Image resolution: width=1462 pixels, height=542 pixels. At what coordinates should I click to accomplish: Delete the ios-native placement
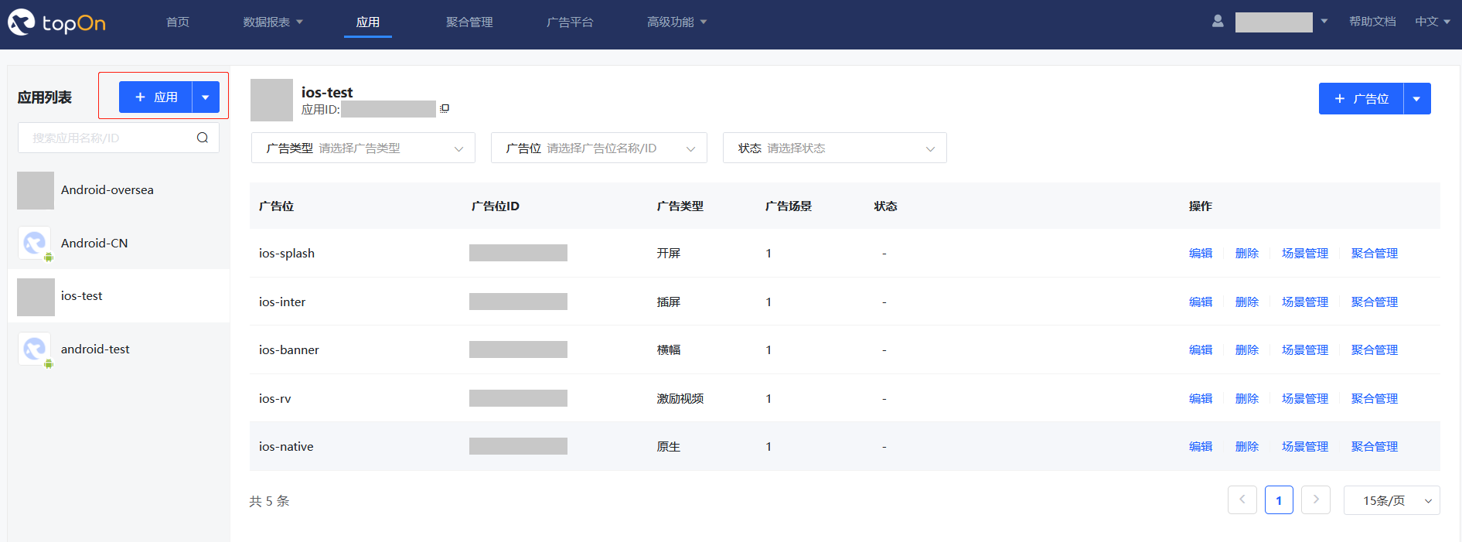tap(1247, 446)
